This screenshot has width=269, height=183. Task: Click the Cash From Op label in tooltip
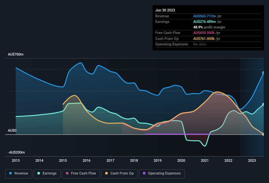coord(167,39)
